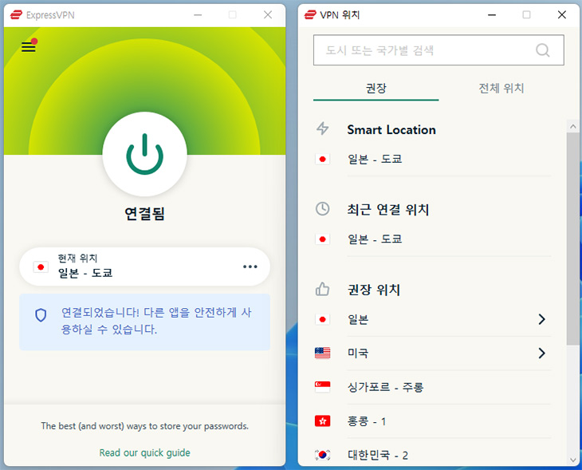The width and height of the screenshot is (582, 470).
Task: Click the thumbs-up recommended locations icon
Action: pos(322,289)
